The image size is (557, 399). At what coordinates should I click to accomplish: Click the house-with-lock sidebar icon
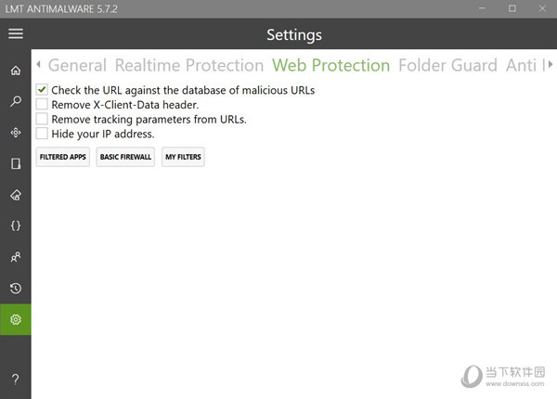click(16, 195)
